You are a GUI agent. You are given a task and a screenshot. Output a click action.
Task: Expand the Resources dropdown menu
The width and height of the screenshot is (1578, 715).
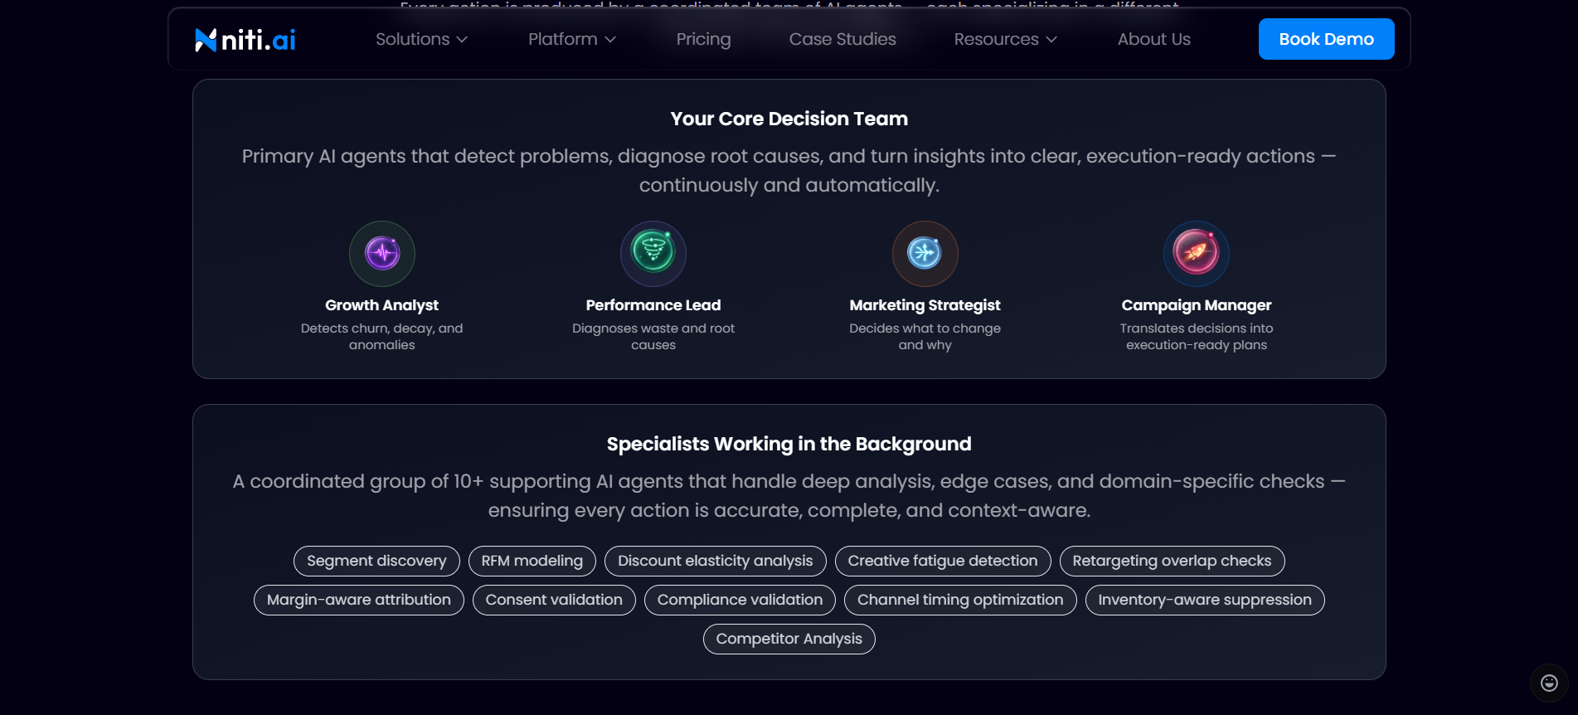(x=1005, y=39)
